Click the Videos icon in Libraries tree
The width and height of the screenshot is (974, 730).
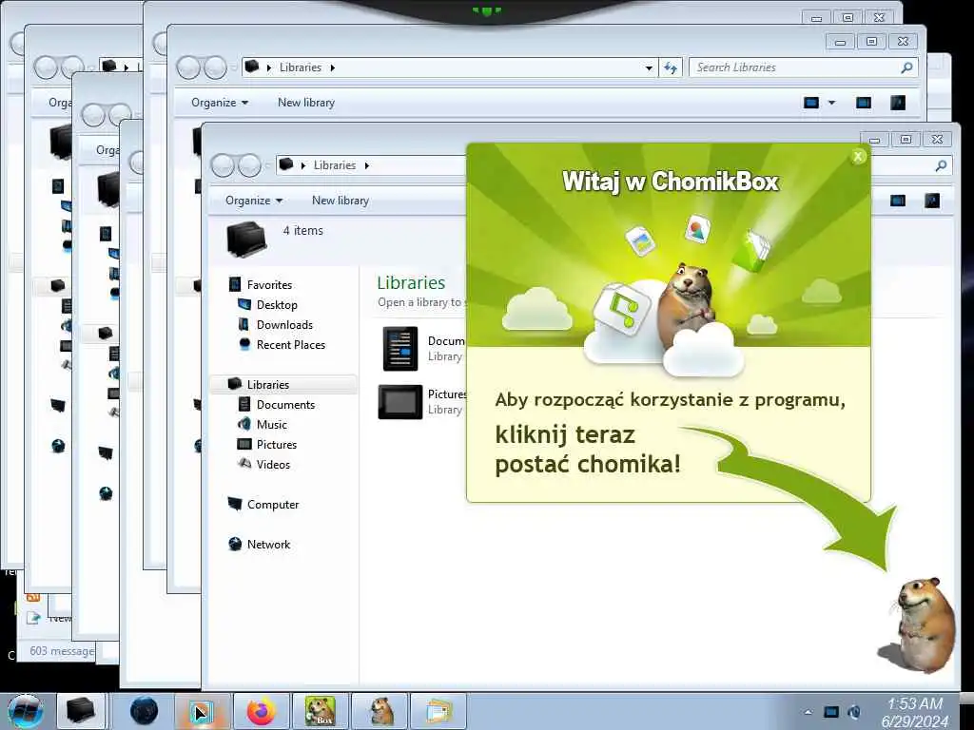[244, 464]
